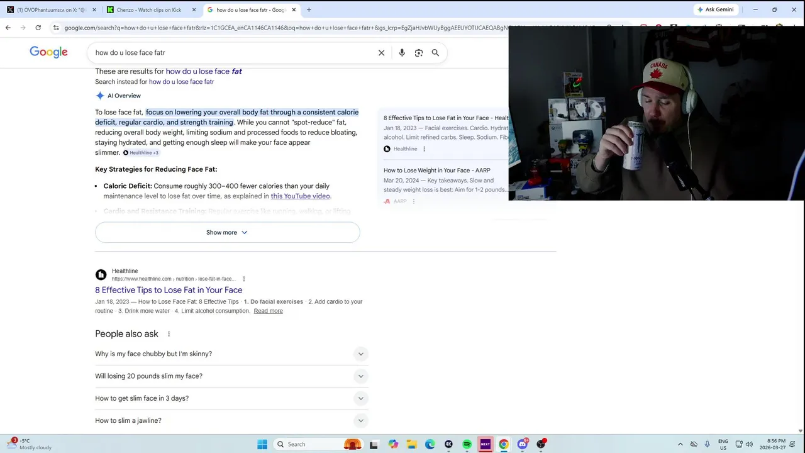Viewport: 805px width, 453px height.
Task: Clear the search box with X
Action: [x=381, y=53]
